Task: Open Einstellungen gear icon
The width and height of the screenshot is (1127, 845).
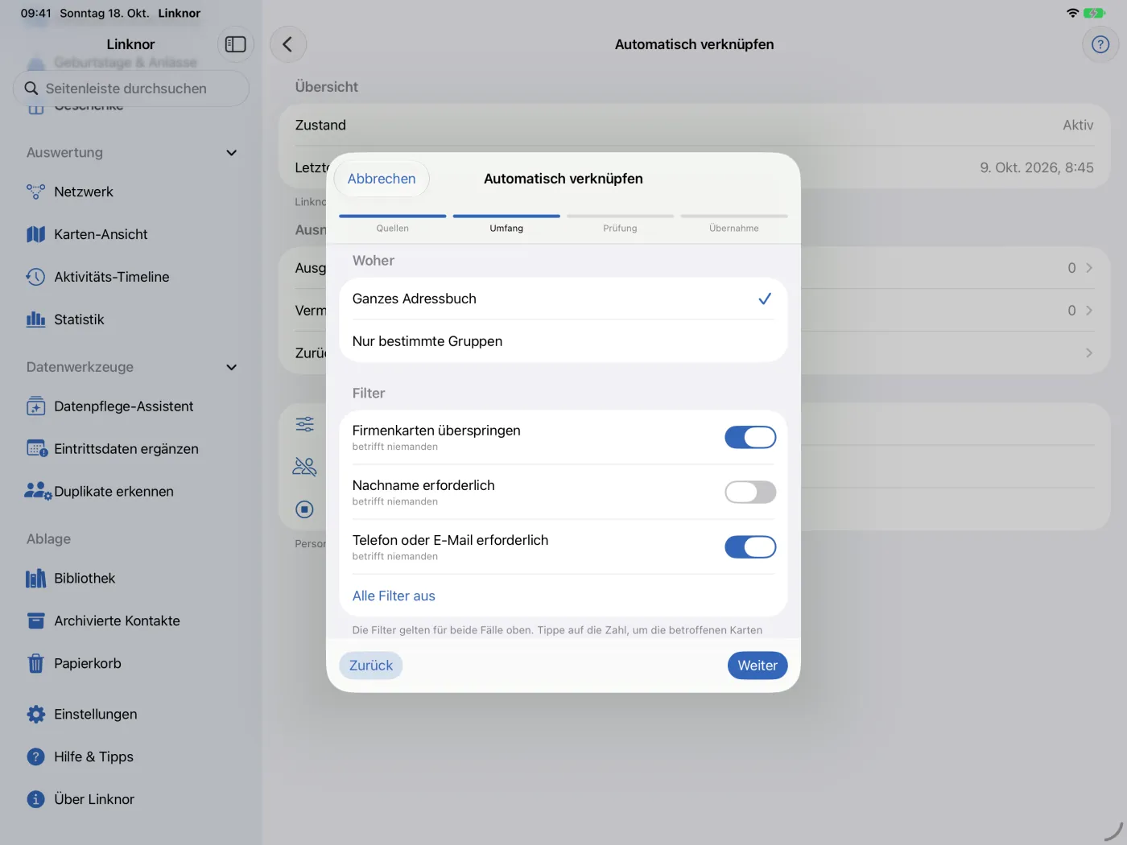Action: point(35,715)
